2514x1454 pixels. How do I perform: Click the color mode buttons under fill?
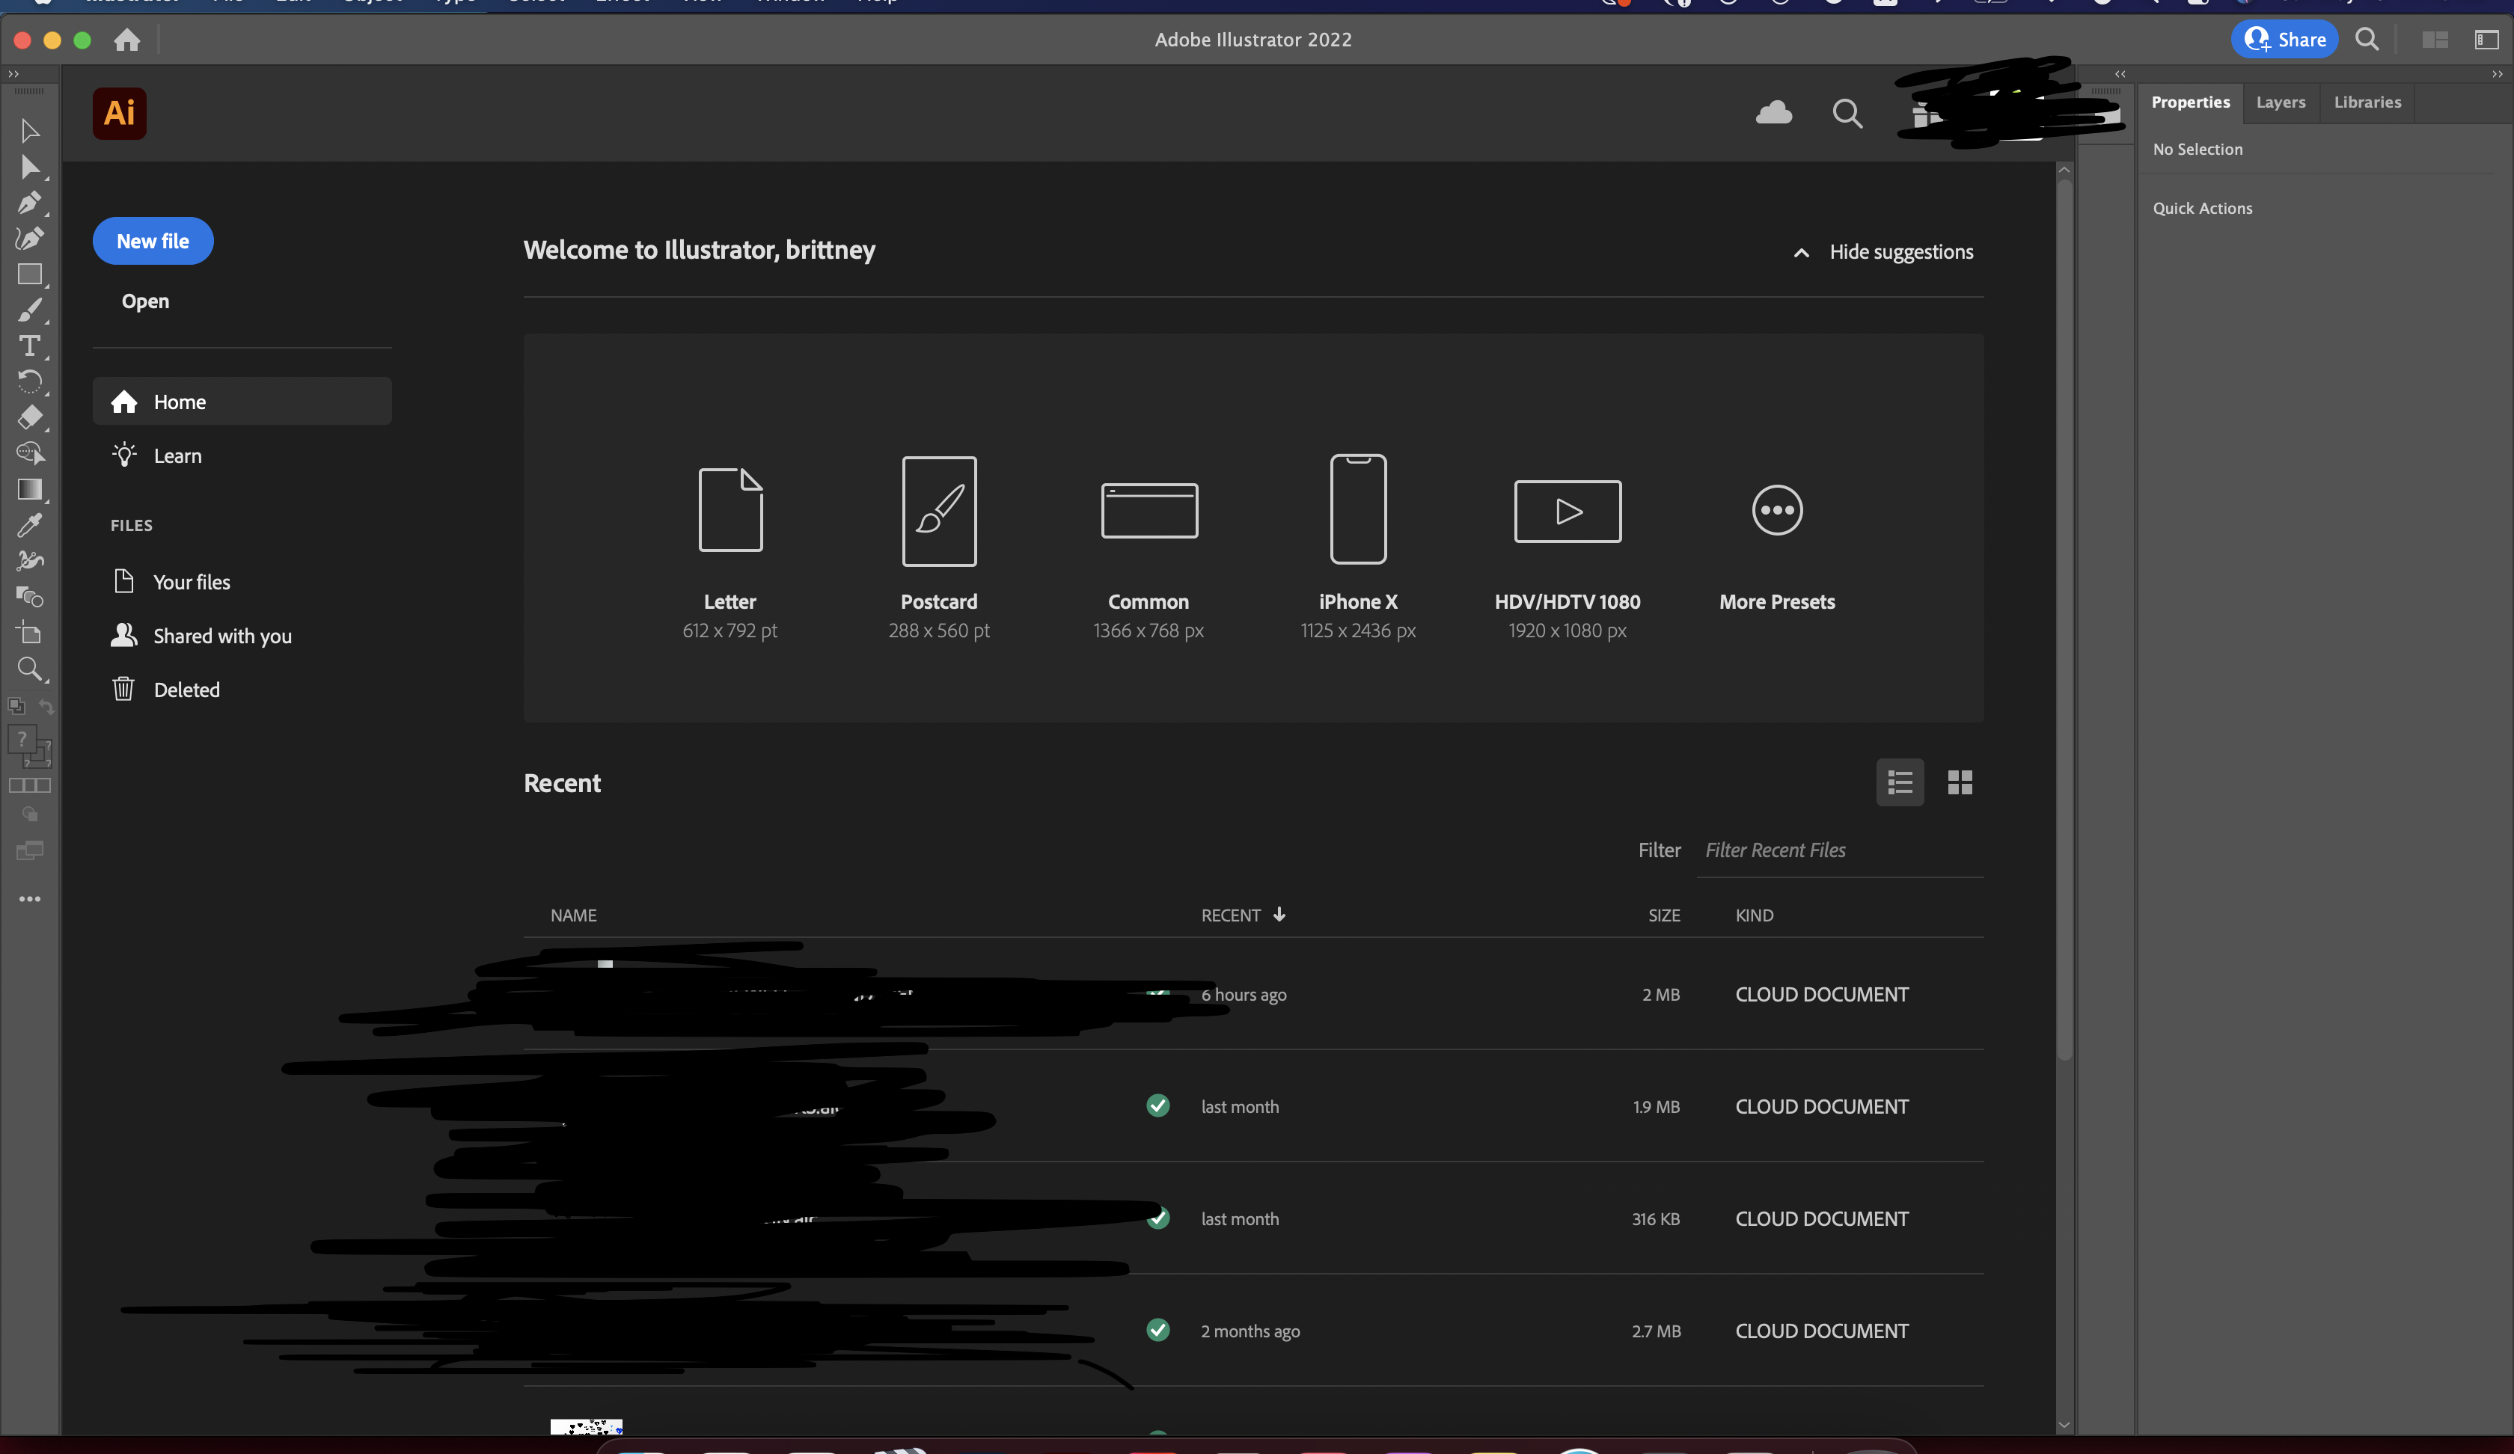coord(30,785)
